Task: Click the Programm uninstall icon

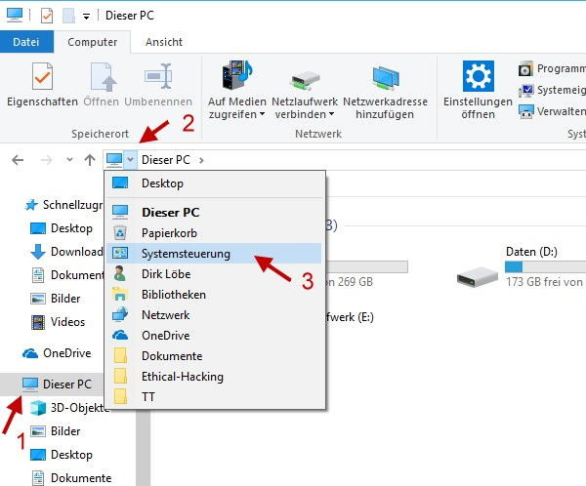Action: [525, 68]
